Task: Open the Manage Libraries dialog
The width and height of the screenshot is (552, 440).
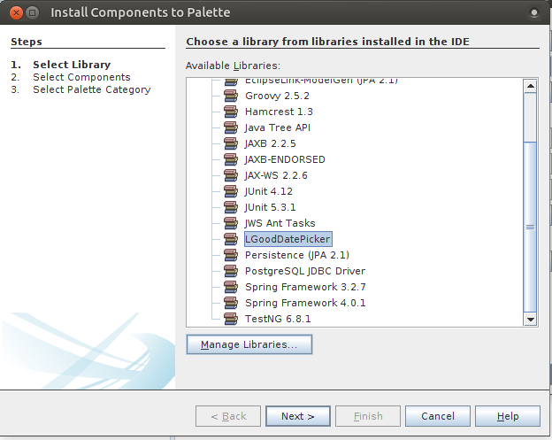Action: coord(249,344)
